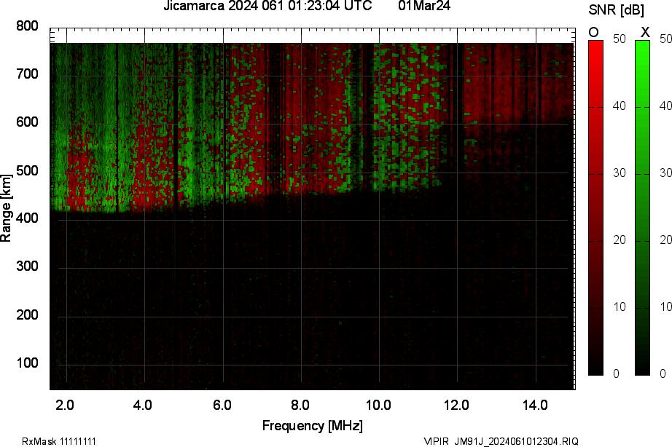The width and height of the screenshot is (672, 447).
Task: Click the Frequency [MHz] axis label
Action: [312, 425]
